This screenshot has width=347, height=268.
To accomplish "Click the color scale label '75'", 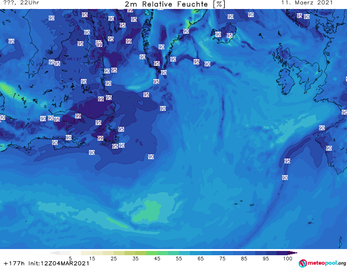I will coord(222,259).
